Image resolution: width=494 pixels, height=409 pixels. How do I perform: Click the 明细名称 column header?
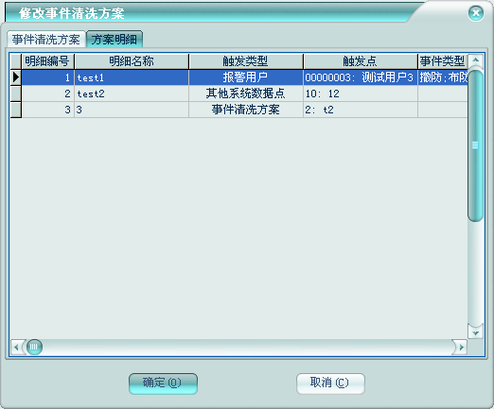click(x=132, y=61)
